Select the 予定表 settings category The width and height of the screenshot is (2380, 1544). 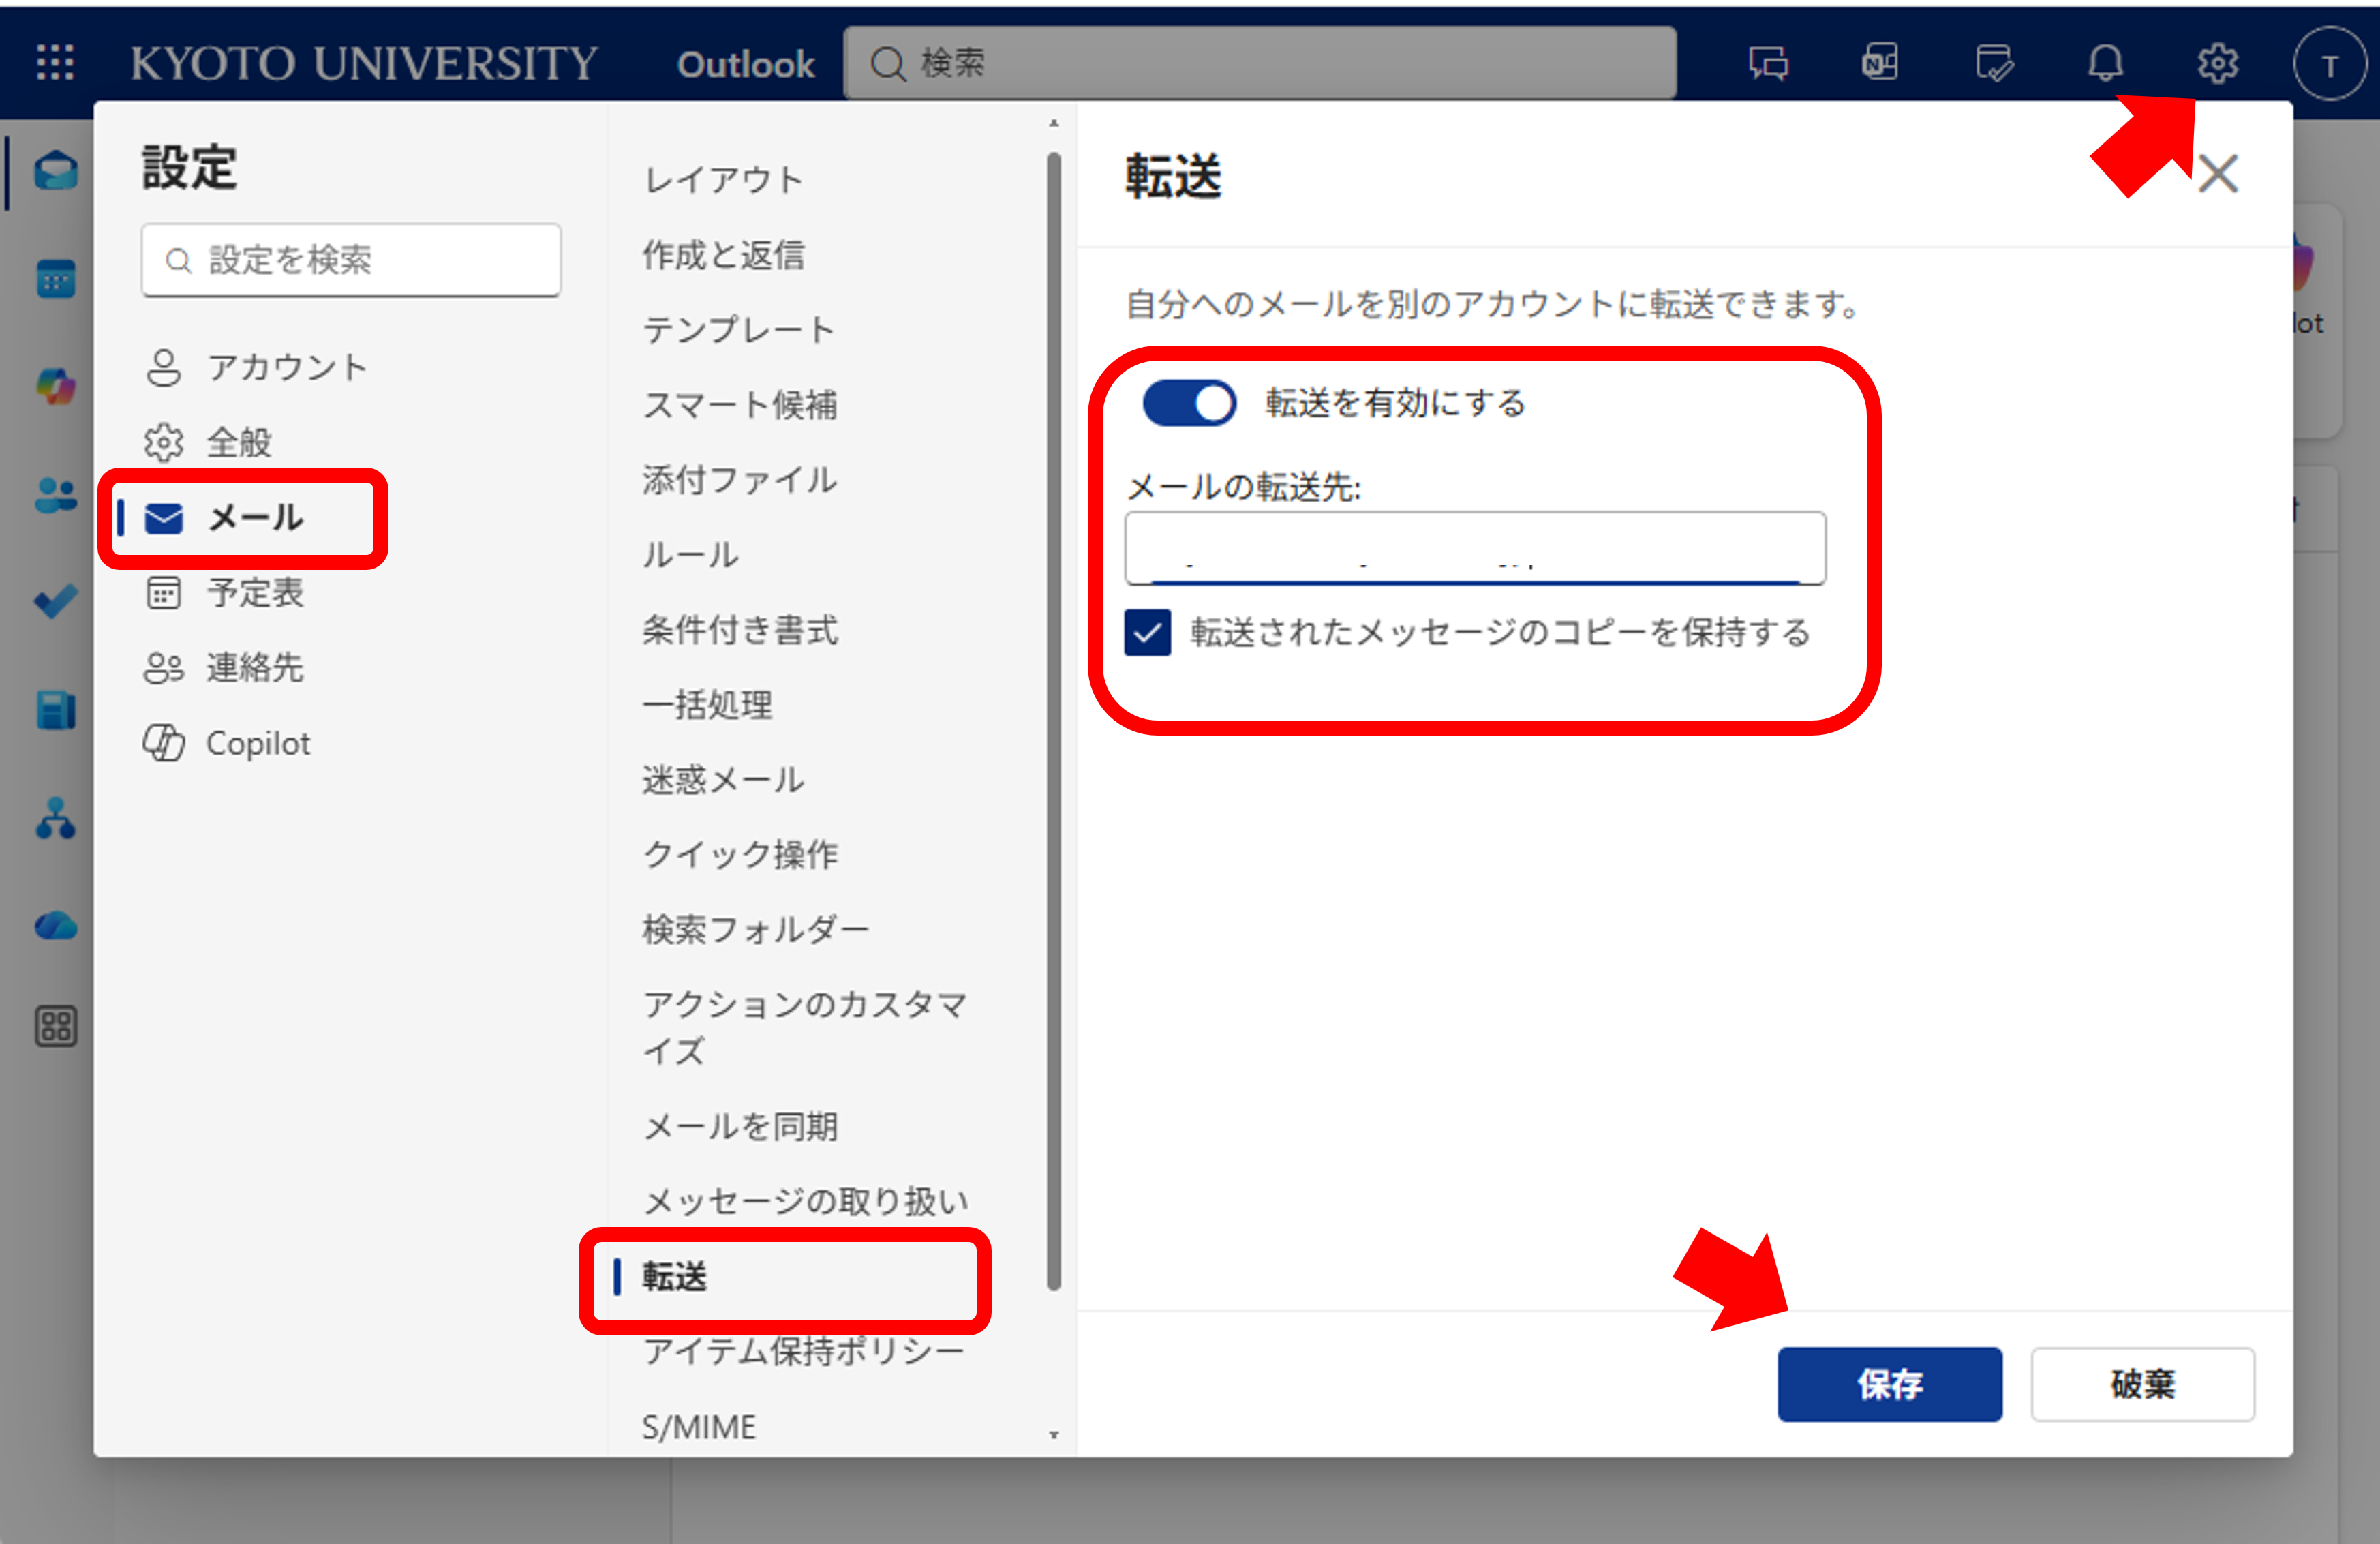254,593
